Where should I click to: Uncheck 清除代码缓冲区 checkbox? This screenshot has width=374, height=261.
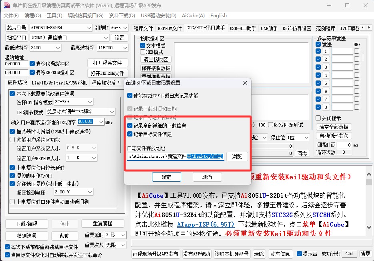point(32,64)
